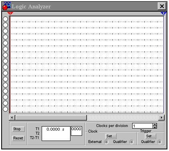This screenshot has width=169, height=151.
Task: Click the 'T2-T1' label
Action: [34, 138]
